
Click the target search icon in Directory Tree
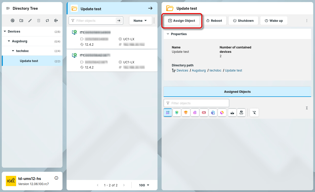(13, 21)
